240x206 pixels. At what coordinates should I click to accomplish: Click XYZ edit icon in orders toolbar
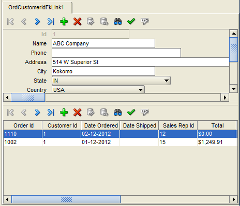pos(144,113)
